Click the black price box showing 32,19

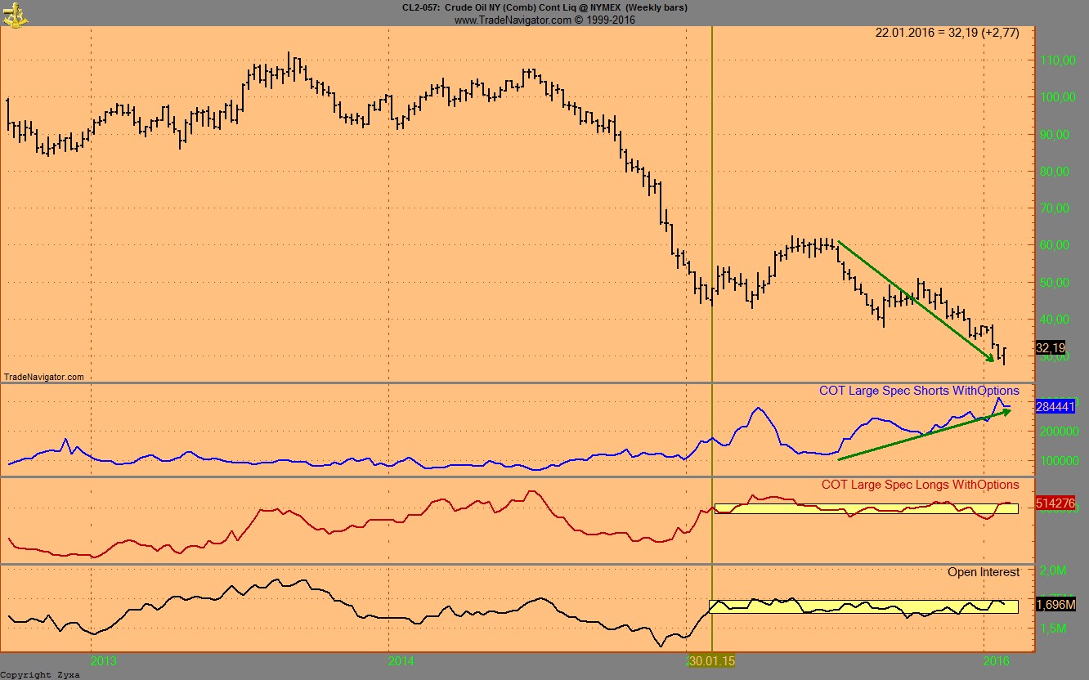1050,347
